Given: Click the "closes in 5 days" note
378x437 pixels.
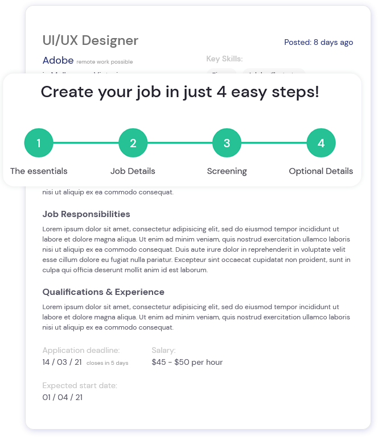Looking at the screenshot, I should click(108, 363).
